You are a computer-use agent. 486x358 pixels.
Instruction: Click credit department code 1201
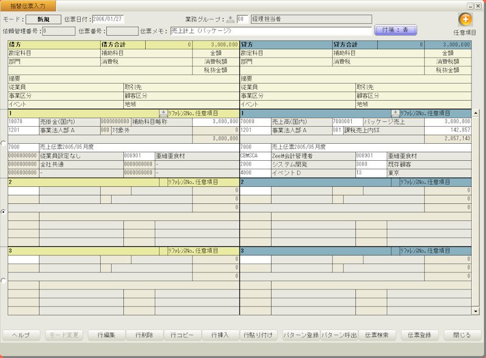point(256,130)
